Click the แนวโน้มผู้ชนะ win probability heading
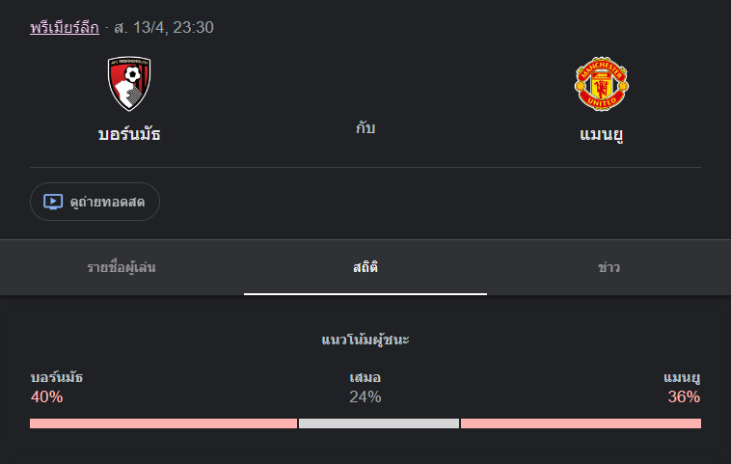The height and width of the screenshot is (464, 731). point(365,340)
